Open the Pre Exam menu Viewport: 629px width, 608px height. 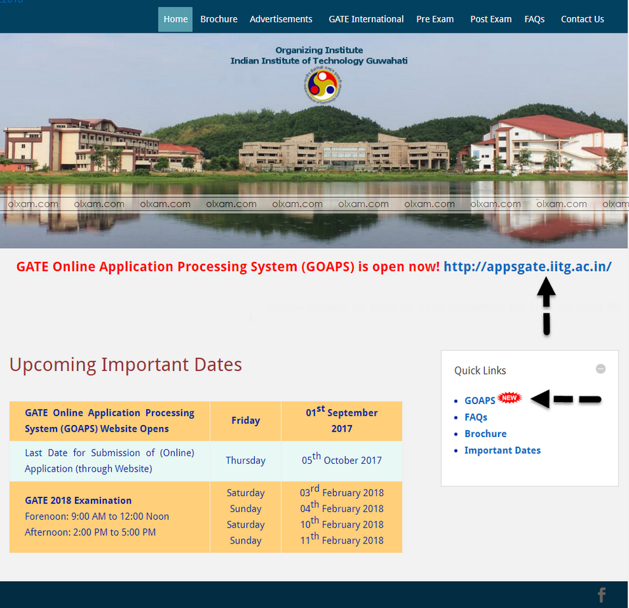pos(435,19)
